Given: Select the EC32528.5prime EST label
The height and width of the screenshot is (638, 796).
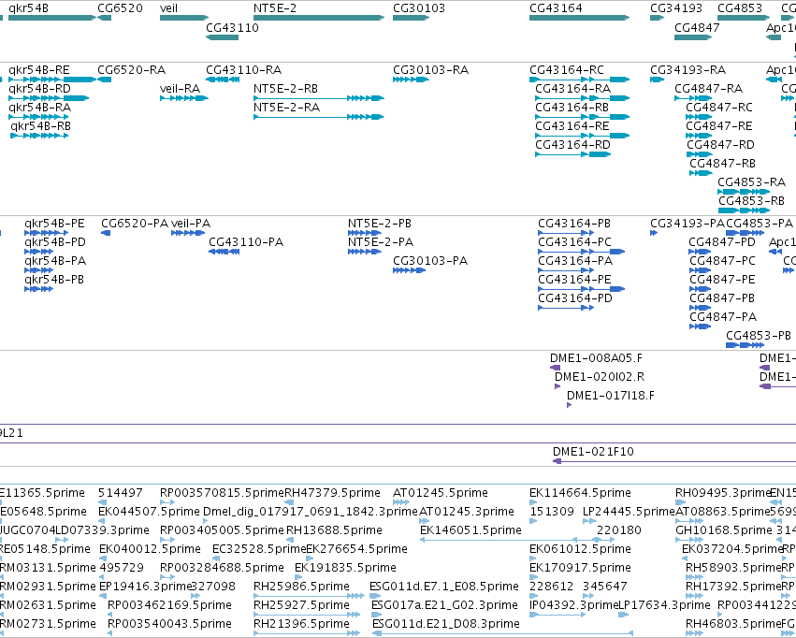Looking at the screenshot, I should [x=259, y=549].
